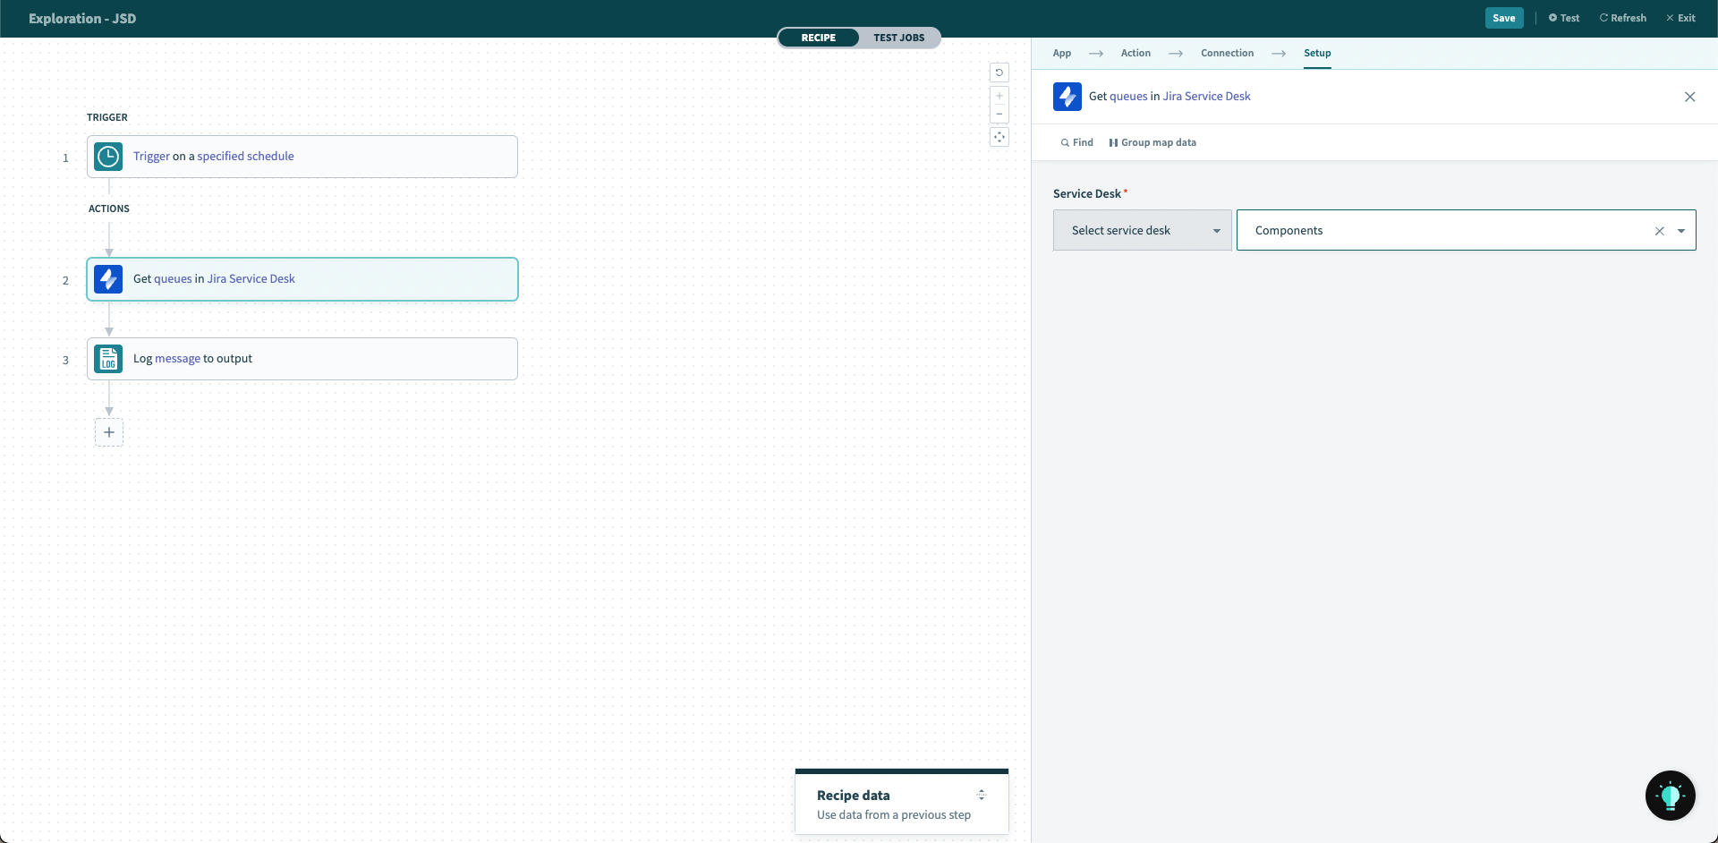Expand the Recipe data panel
1718x843 pixels.
(x=982, y=794)
